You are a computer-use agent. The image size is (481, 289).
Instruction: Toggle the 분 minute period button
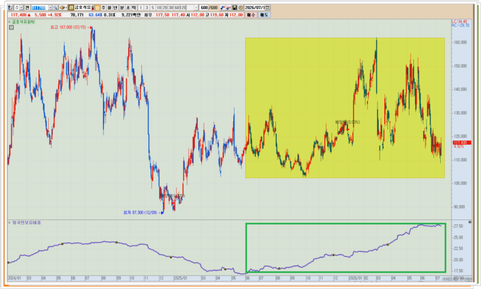pos(121,7)
